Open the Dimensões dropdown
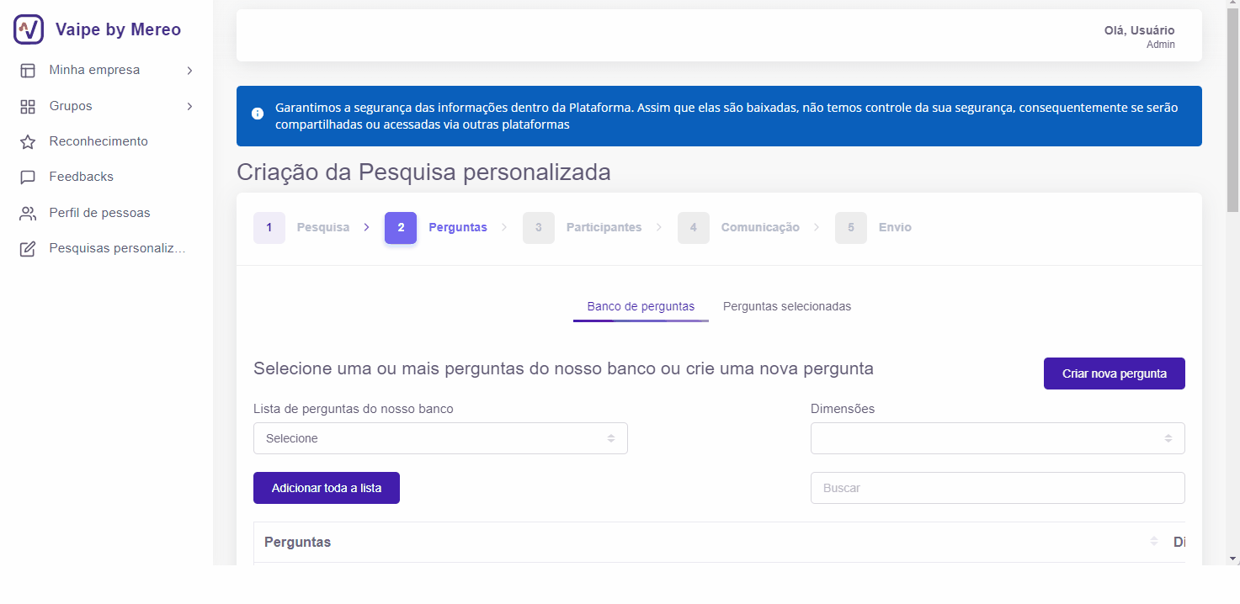Screen dimensions: 1240x604 (997, 437)
